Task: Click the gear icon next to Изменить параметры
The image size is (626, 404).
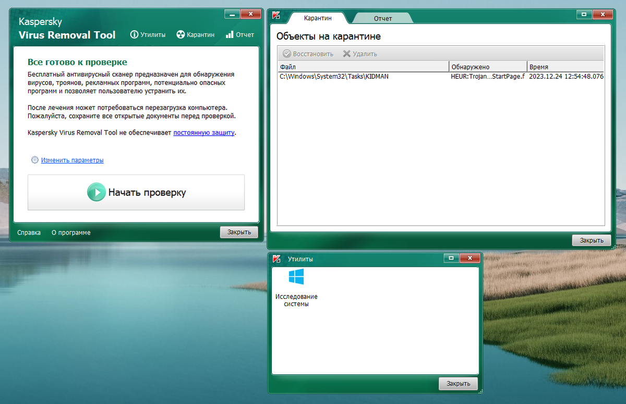Action: pyautogui.click(x=35, y=160)
